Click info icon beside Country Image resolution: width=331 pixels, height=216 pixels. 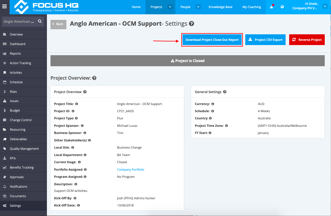point(211,118)
